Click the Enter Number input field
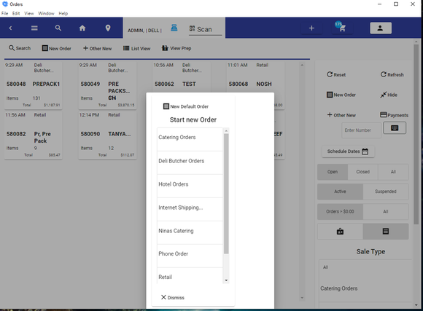 click(361, 130)
